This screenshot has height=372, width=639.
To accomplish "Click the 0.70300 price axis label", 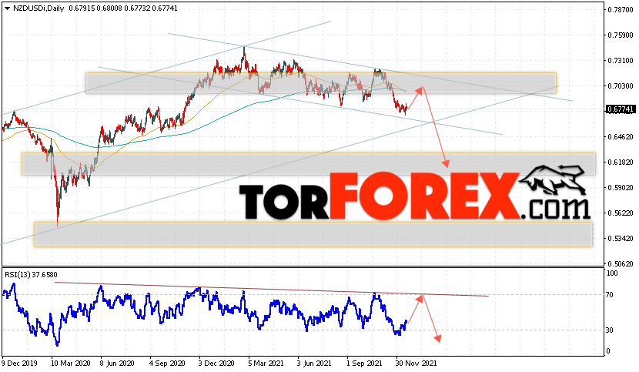I will pyautogui.click(x=621, y=86).
